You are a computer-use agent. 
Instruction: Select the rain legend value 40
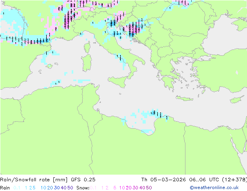(64, 188)
